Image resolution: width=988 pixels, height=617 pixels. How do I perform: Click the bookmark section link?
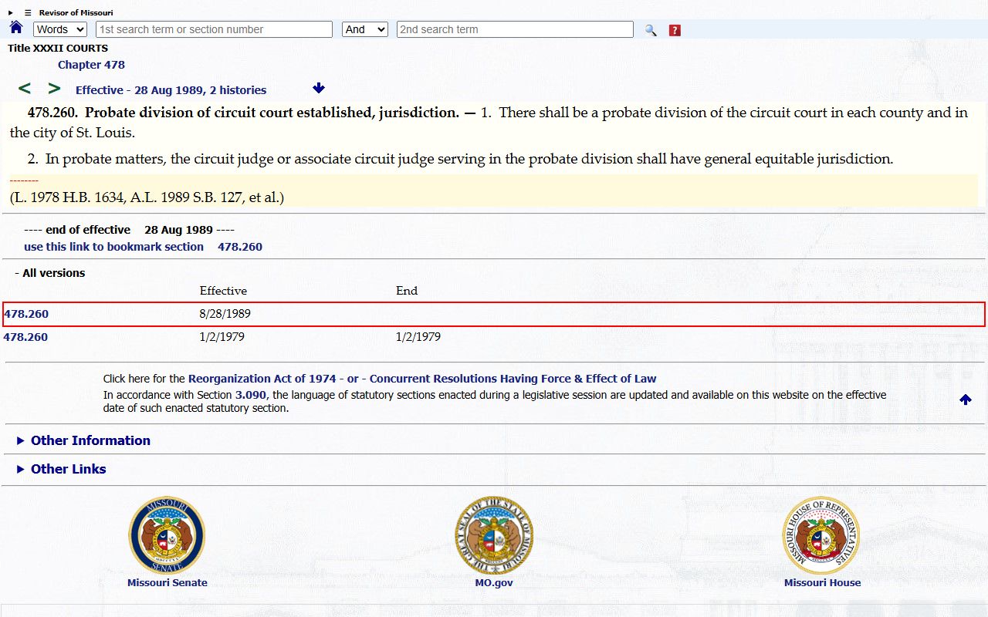click(113, 247)
